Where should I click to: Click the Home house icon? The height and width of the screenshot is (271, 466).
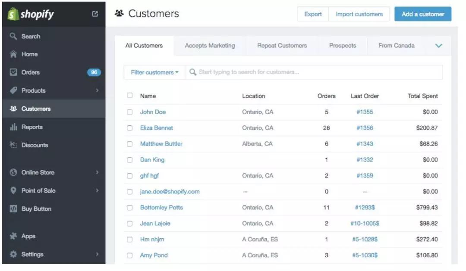coord(13,54)
